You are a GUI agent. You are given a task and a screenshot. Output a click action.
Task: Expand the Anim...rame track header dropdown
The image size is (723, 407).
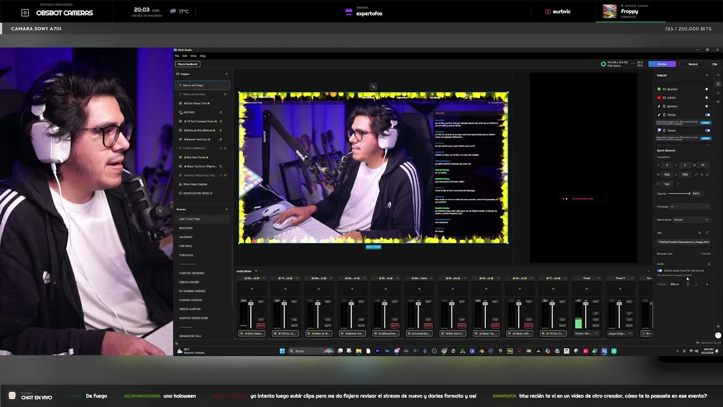tap(432, 278)
